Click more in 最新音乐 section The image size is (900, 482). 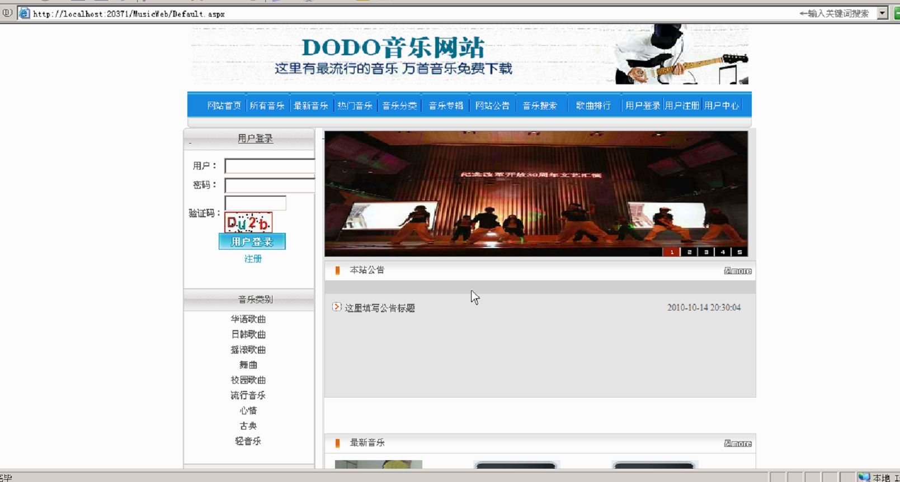point(738,443)
